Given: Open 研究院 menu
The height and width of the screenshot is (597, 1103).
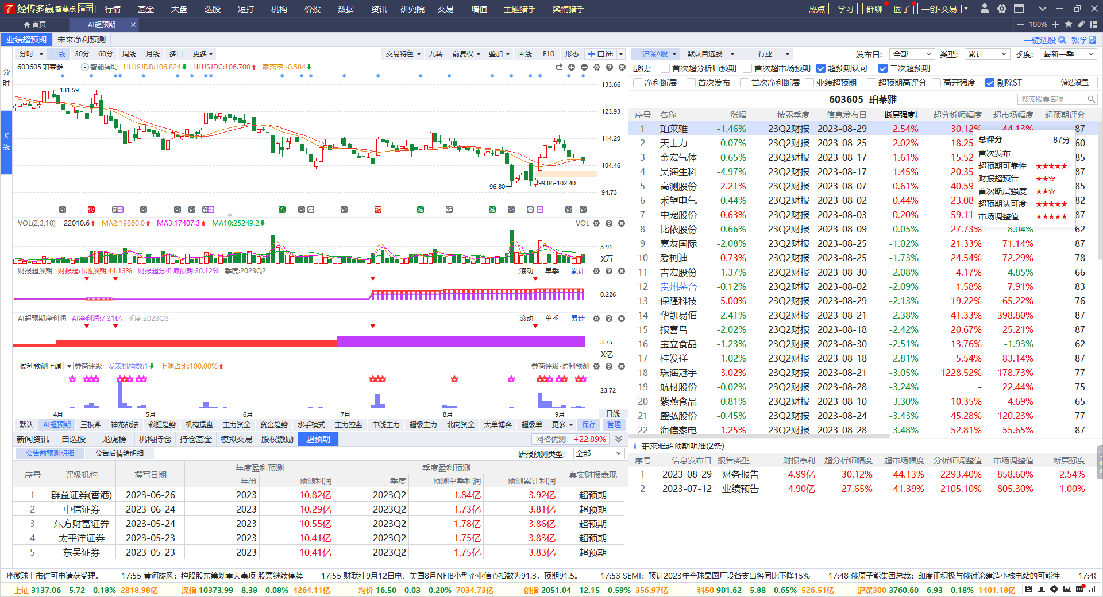Looking at the screenshot, I should point(412,9).
